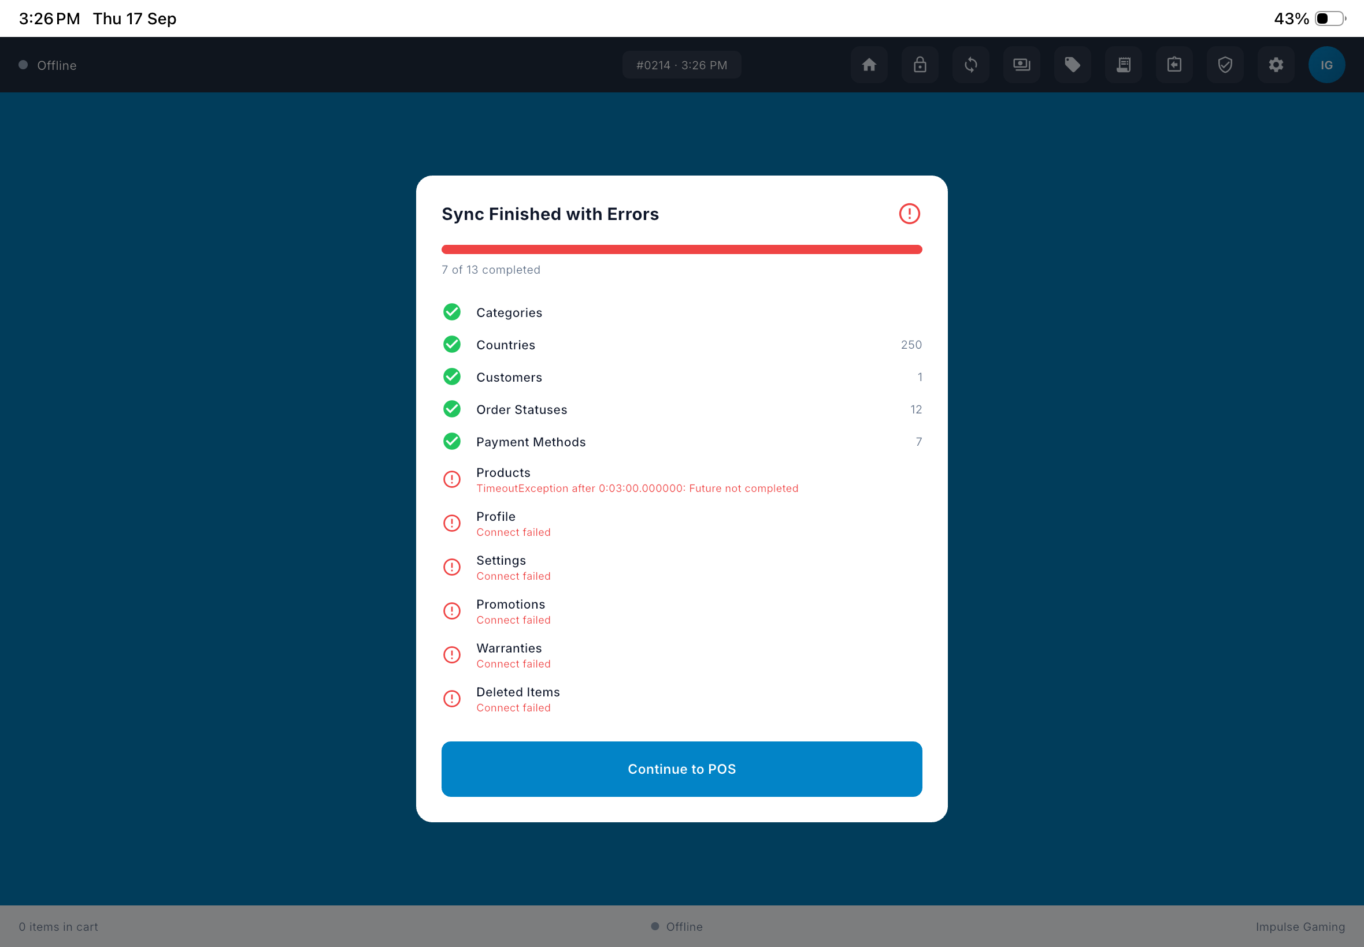Tap the clipboard return arrow icon
Screen dimensions: 1364x947
click(x=1174, y=65)
